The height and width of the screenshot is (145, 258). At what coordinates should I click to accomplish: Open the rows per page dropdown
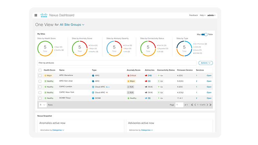(x=43, y=105)
